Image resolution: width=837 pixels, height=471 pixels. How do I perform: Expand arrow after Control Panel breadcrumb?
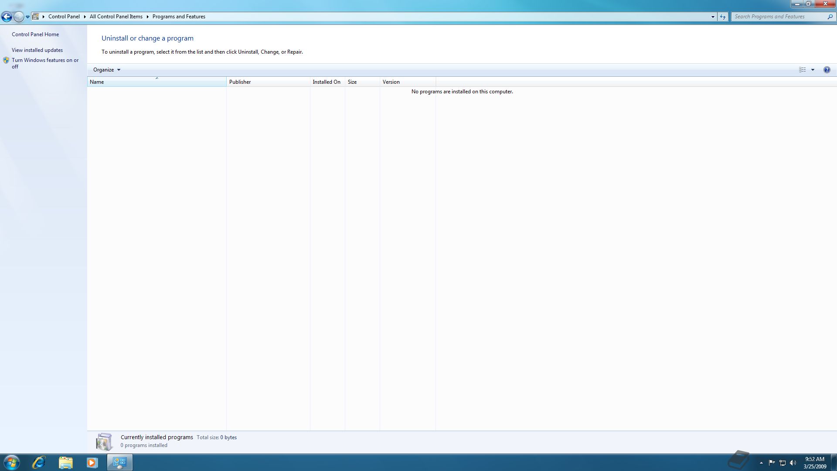[85, 17]
